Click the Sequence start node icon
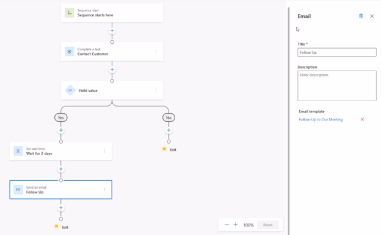 [x=70, y=13]
